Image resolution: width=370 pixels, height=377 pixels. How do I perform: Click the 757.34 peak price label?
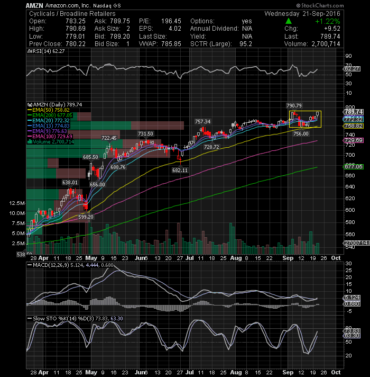[203, 122]
